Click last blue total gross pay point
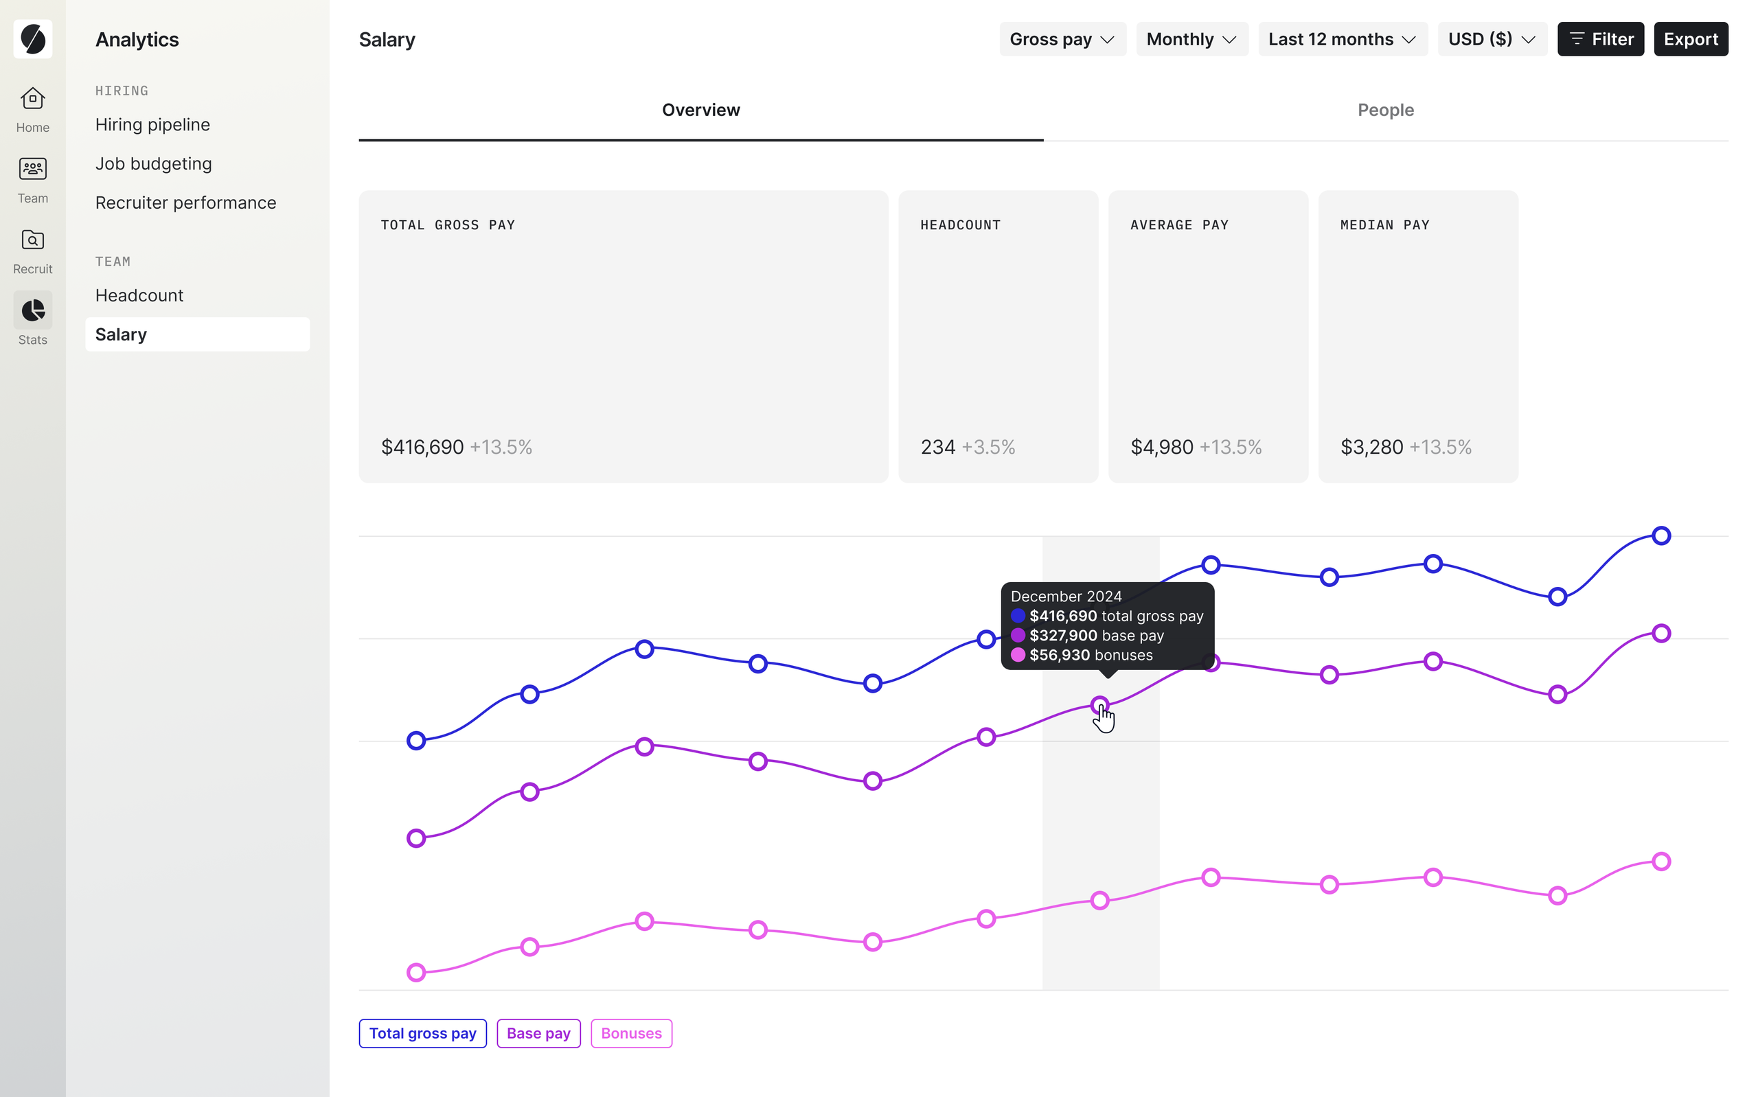The width and height of the screenshot is (1758, 1097). click(x=1661, y=536)
